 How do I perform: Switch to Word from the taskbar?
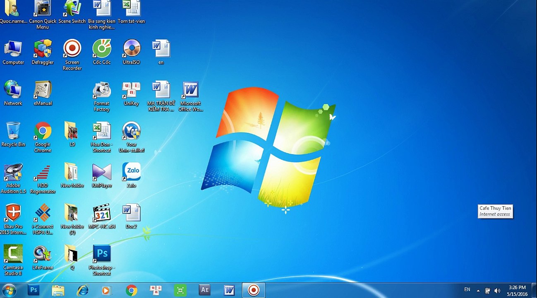(x=229, y=290)
